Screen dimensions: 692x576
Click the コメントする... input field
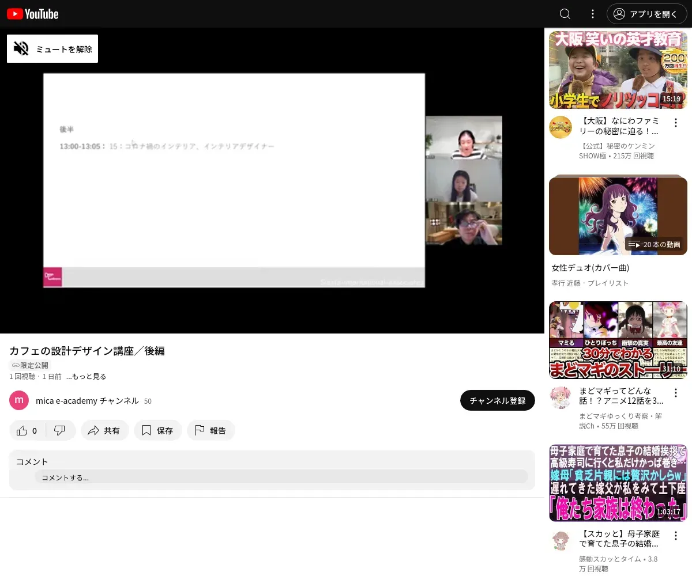(x=281, y=477)
